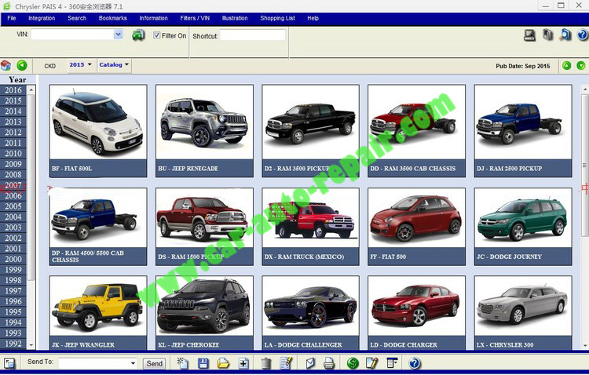
Task: Select year 2016 in Year list
Action: (13, 90)
